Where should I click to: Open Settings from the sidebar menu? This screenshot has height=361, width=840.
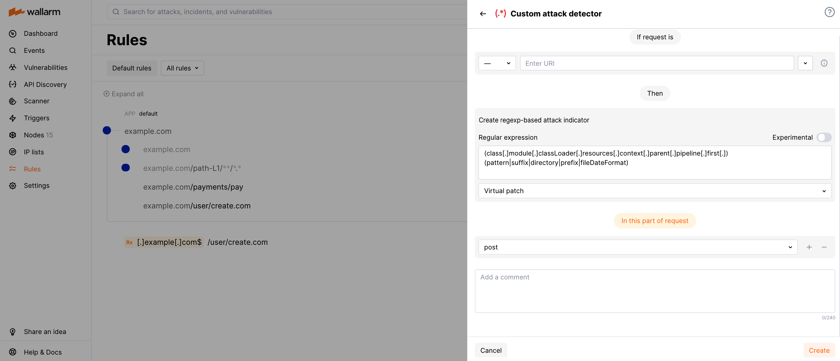tap(12, 185)
